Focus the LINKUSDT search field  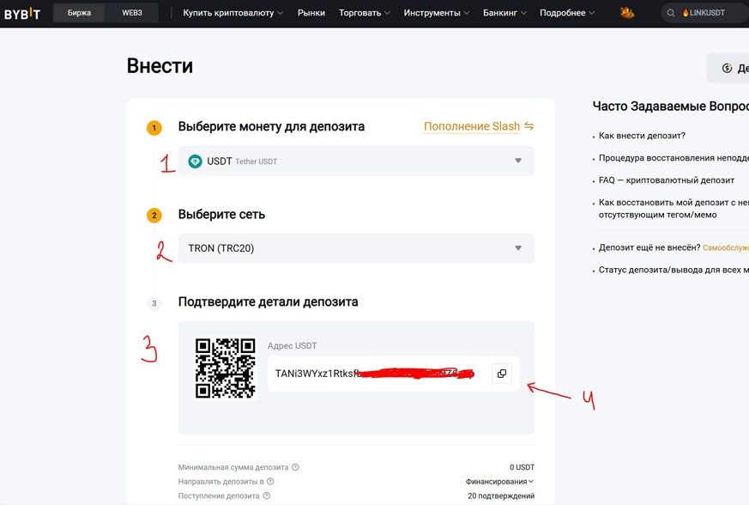707,13
